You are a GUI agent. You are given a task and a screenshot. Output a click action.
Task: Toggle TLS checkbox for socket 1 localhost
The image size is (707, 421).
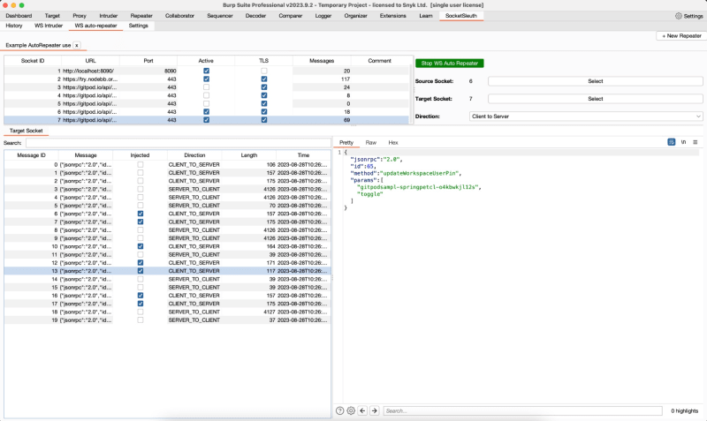coord(263,71)
